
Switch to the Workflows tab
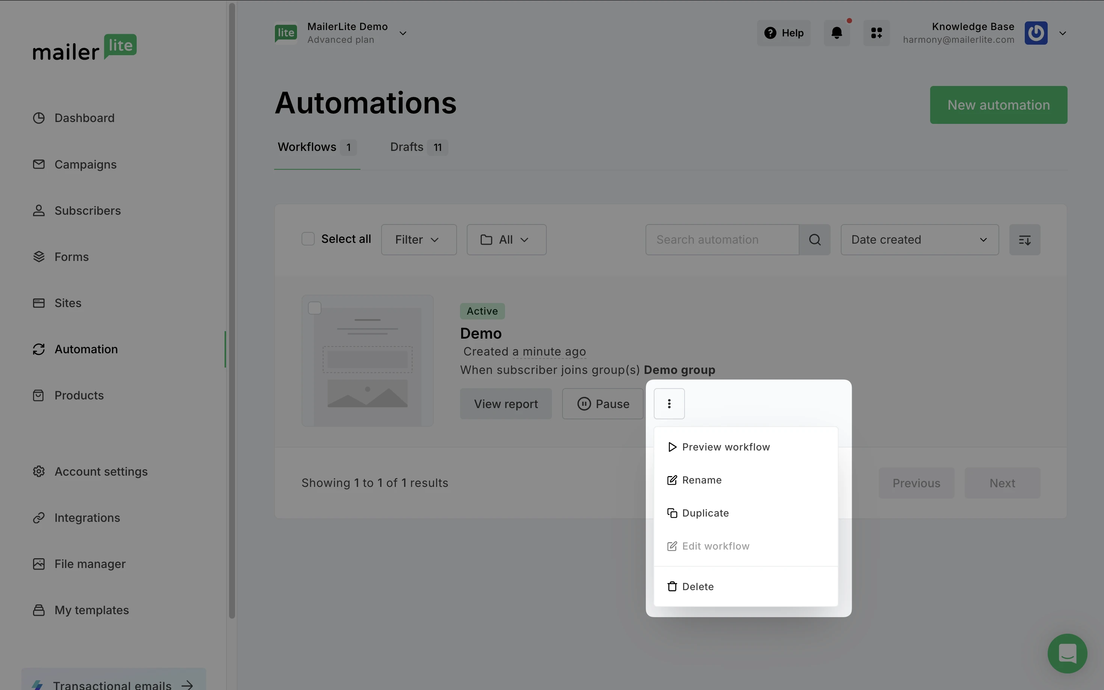317,147
